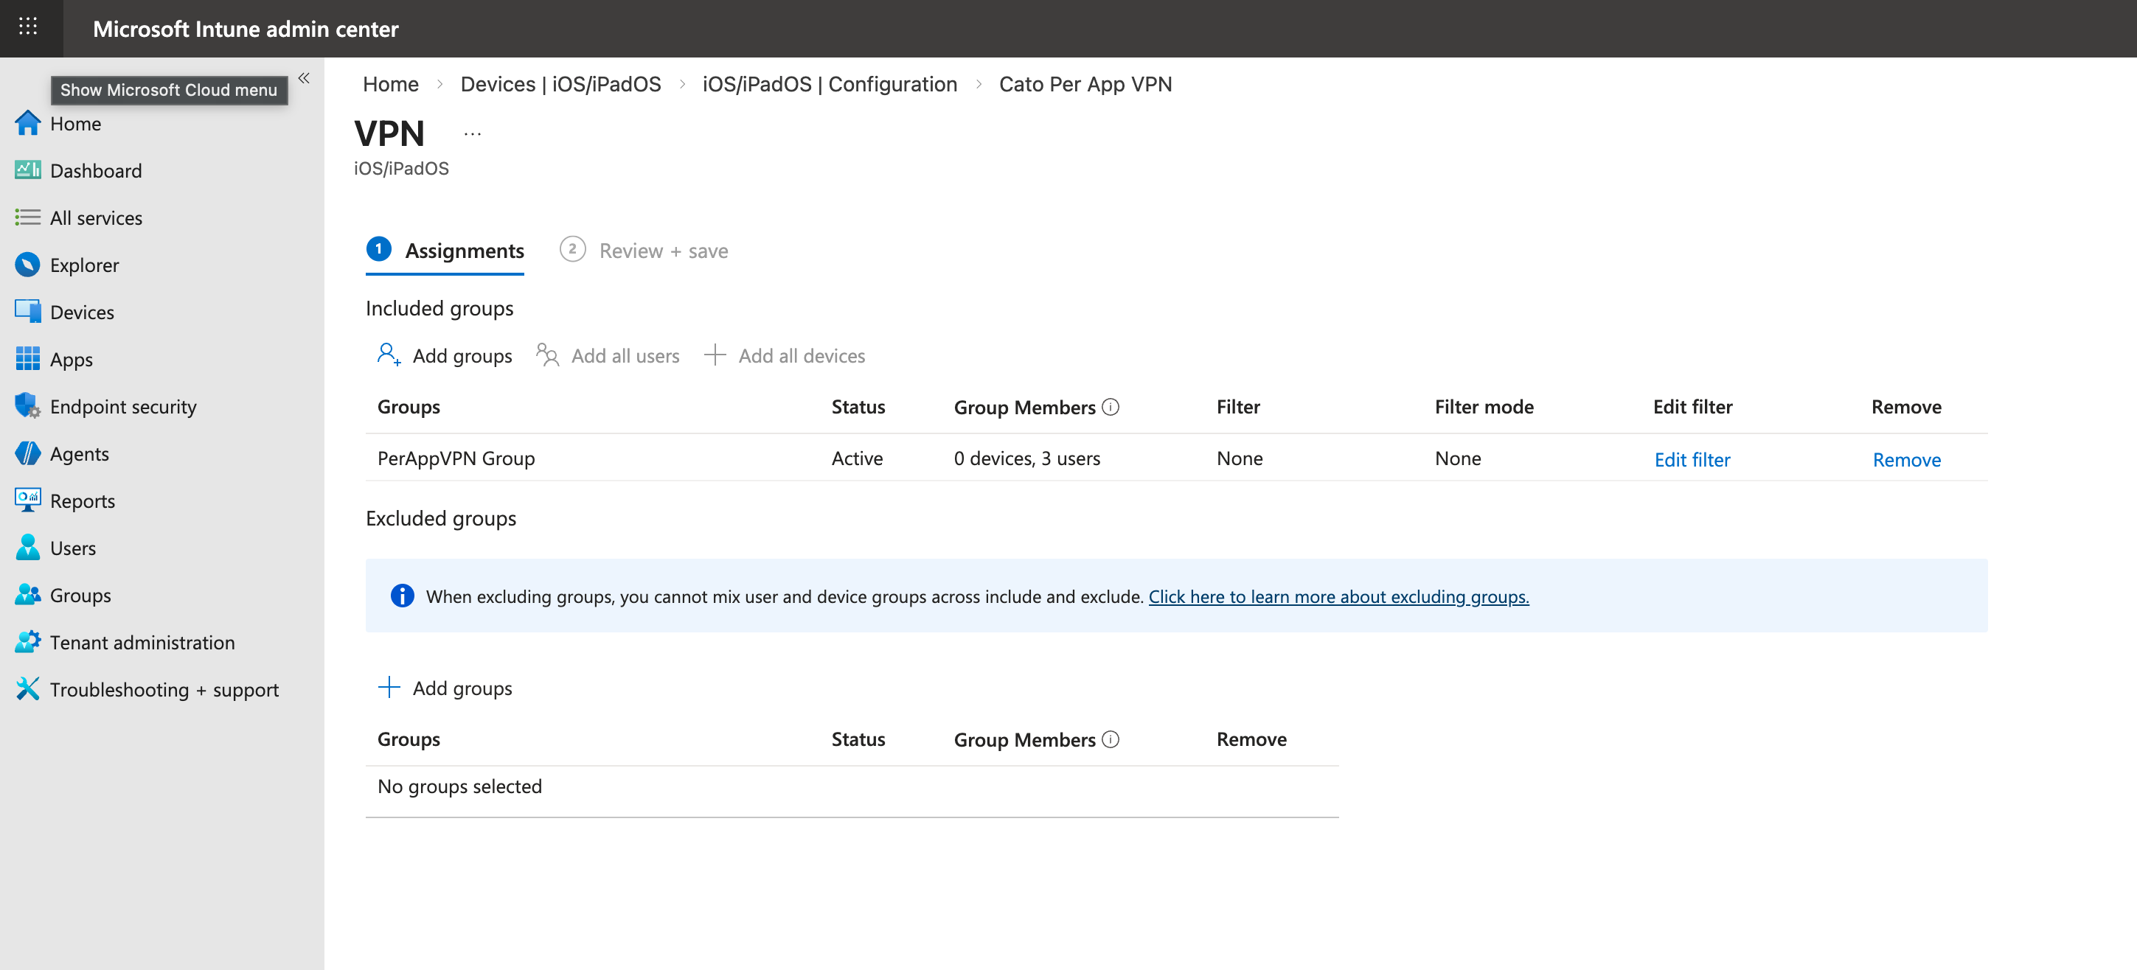This screenshot has width=2137, height=970.
Task: Click the Microsoft Intune admin center title
Action: [246, 29]
